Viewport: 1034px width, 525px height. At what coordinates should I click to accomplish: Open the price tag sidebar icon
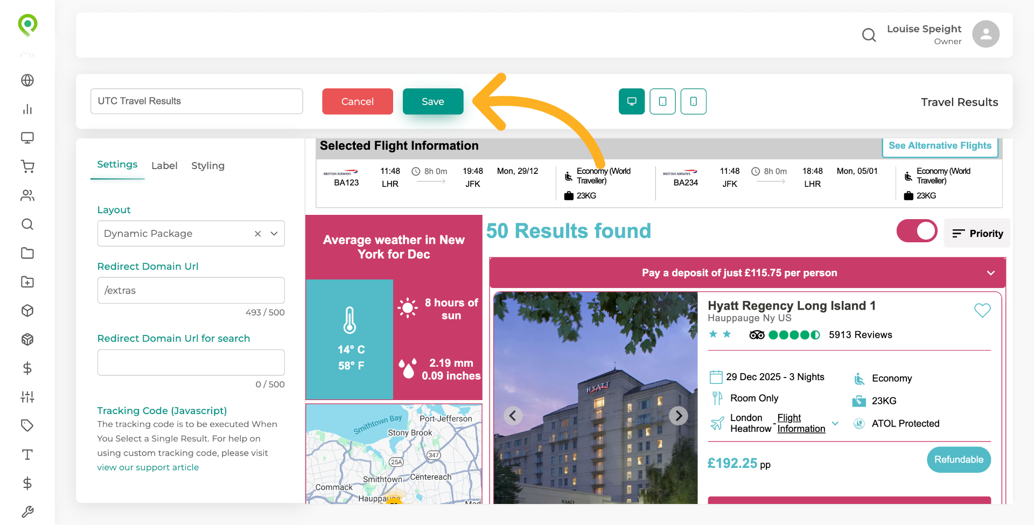click(x=27, y=425)
